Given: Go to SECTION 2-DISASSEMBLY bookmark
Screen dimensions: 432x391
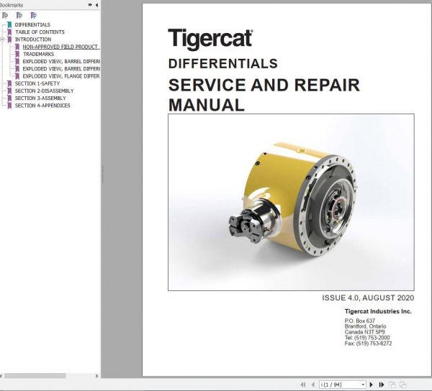Looking at the screenshot, I should 45,91.
